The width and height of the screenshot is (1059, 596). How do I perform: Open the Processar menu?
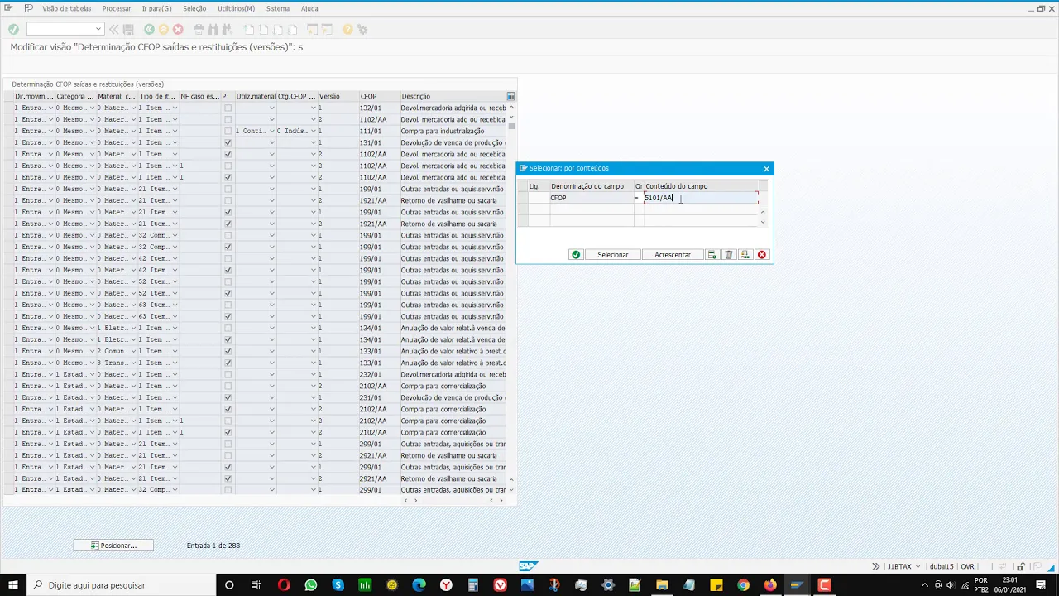click(117, 8)
